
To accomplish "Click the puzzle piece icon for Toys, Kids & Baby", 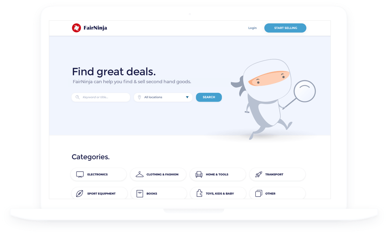I will 199,193.
